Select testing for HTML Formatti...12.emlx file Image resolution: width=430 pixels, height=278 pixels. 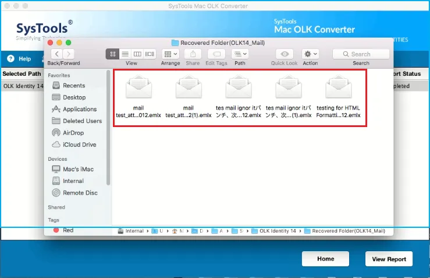[x=339, y=96]
